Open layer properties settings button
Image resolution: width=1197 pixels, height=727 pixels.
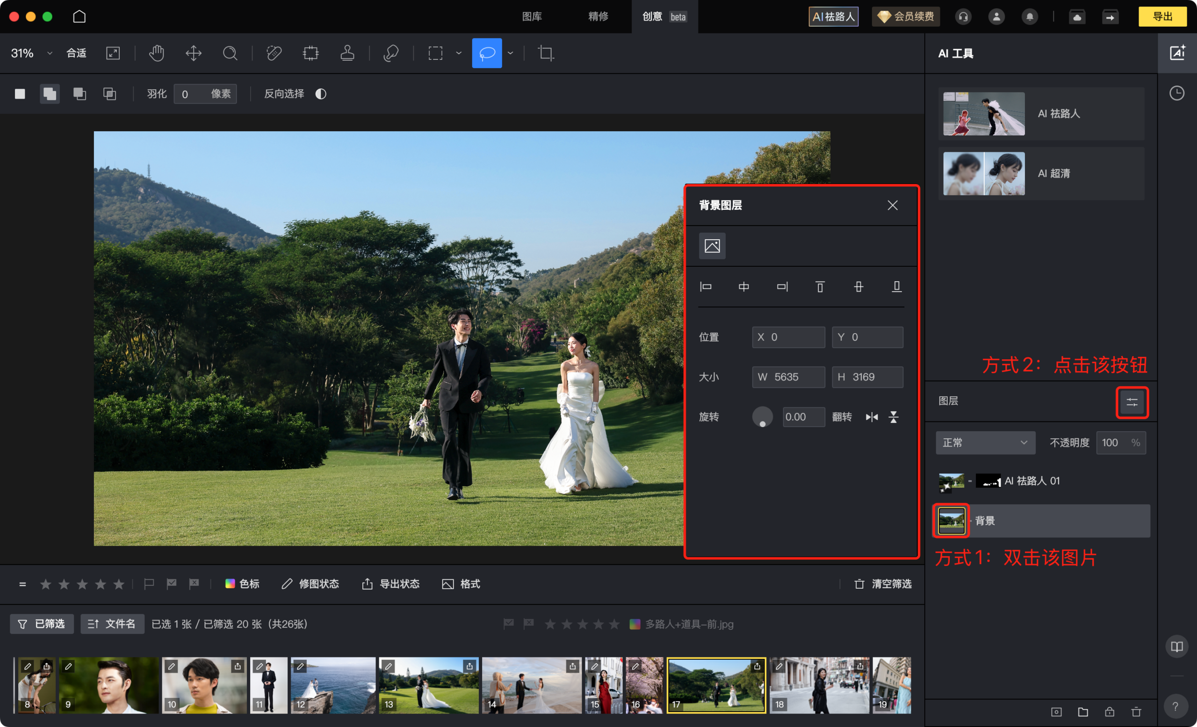click(1132, 402)
